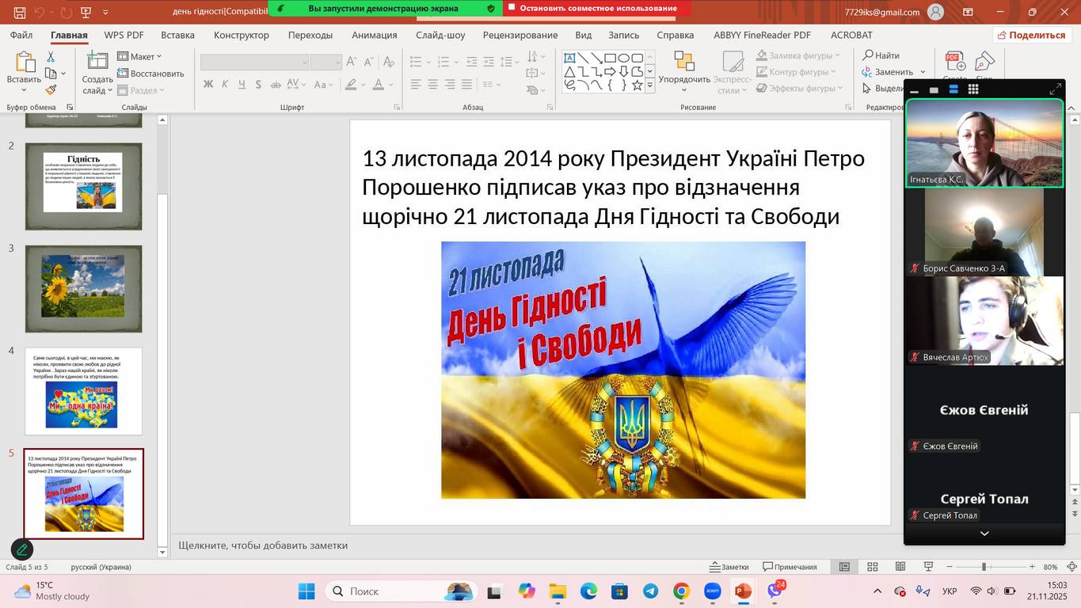Click the Поделиться share button
Image resolution: width=1081 pixels, height=608 pixels.
tap(1032, 35)
